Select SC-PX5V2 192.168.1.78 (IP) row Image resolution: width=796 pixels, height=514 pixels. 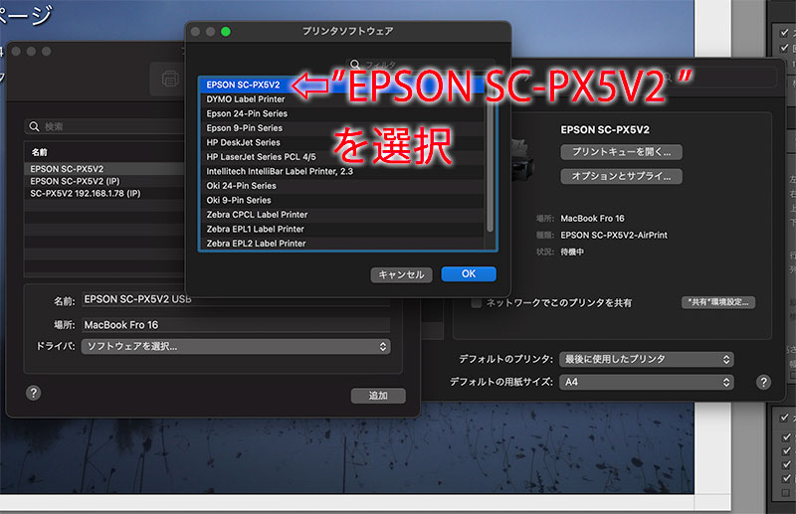tap(104, 193)
